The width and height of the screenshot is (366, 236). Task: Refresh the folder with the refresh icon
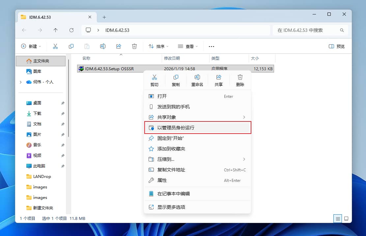71,30
